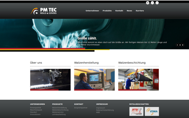Click the MITGLIEDSCHAFTEN footer heading
189x118 pixels.
click(139, 104)
